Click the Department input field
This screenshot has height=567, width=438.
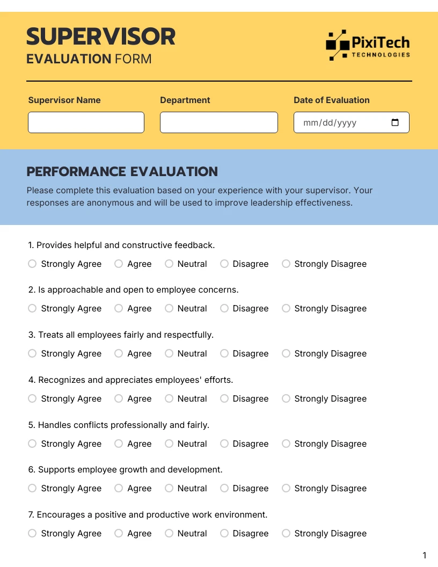click(219, 122)
